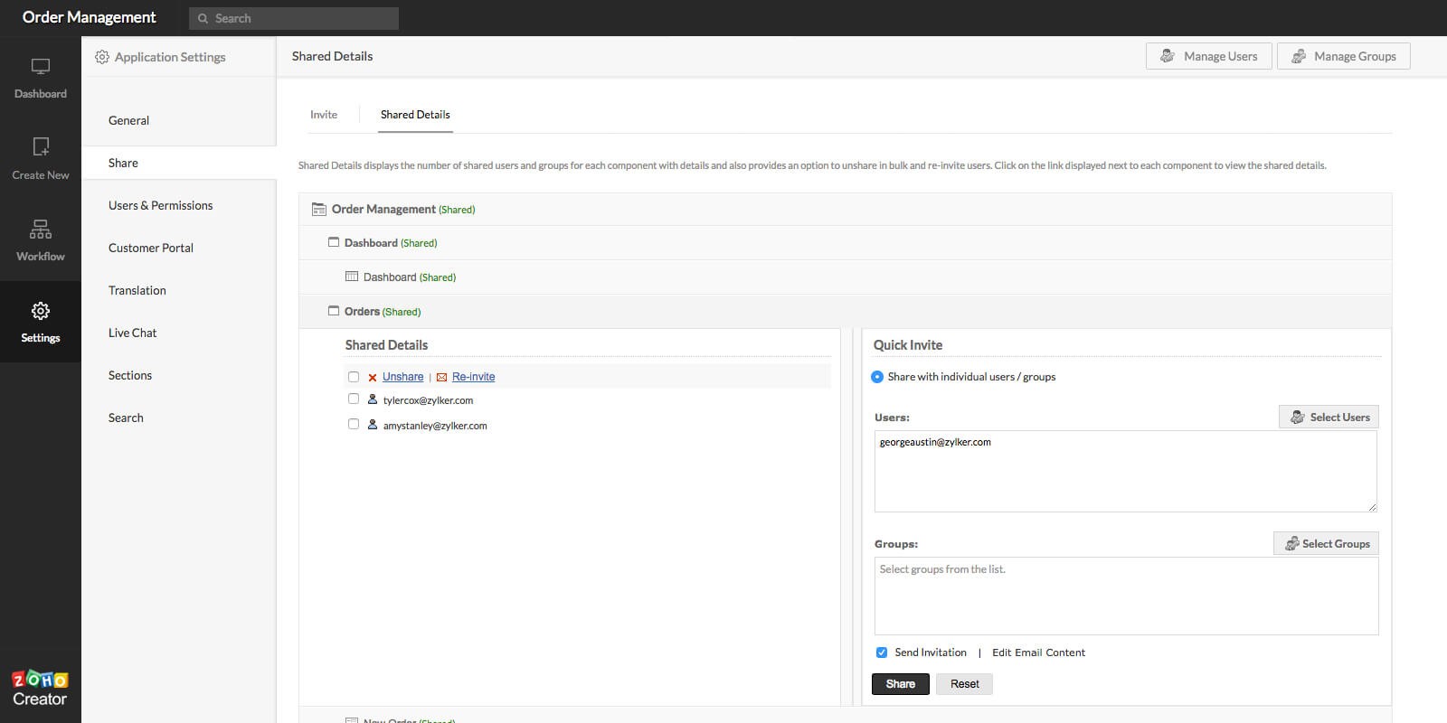Select the Settings gear icon
1447x723 pixels.
[41, 311]
